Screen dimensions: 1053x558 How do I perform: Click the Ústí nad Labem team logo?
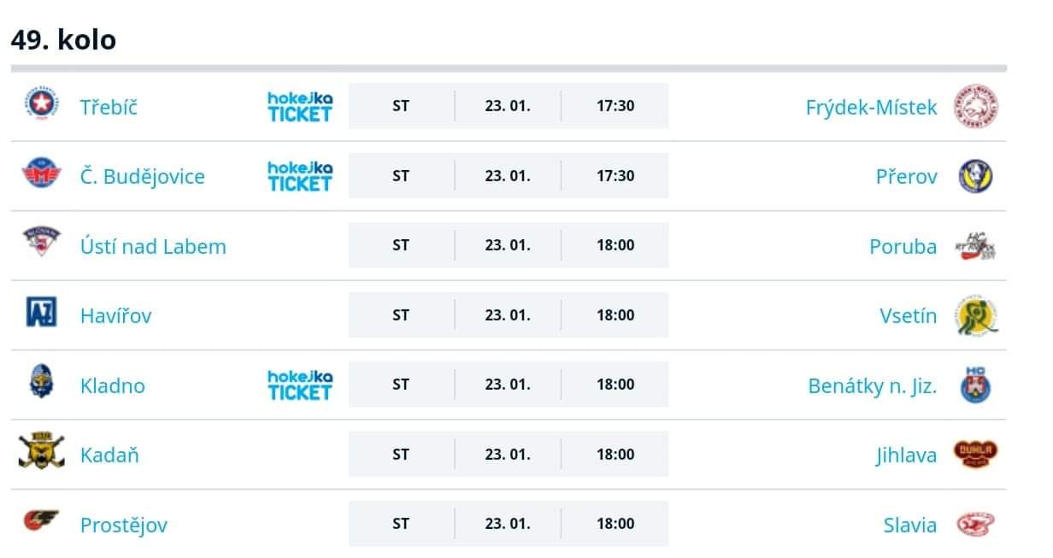click(x=41, y=244)
